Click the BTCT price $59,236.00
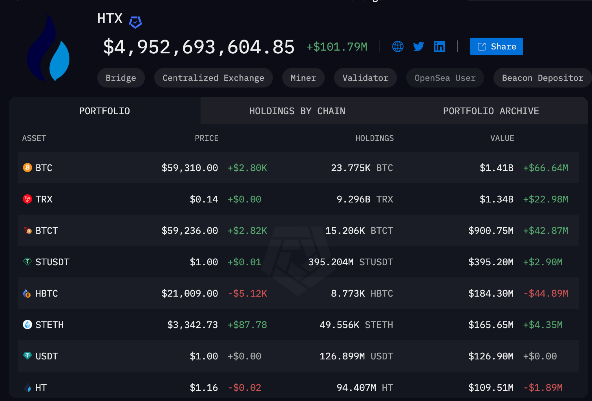 pyautogui.click(x=190, y=231)
